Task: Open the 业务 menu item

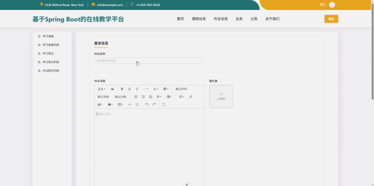Action: click(x=239, y=19)
